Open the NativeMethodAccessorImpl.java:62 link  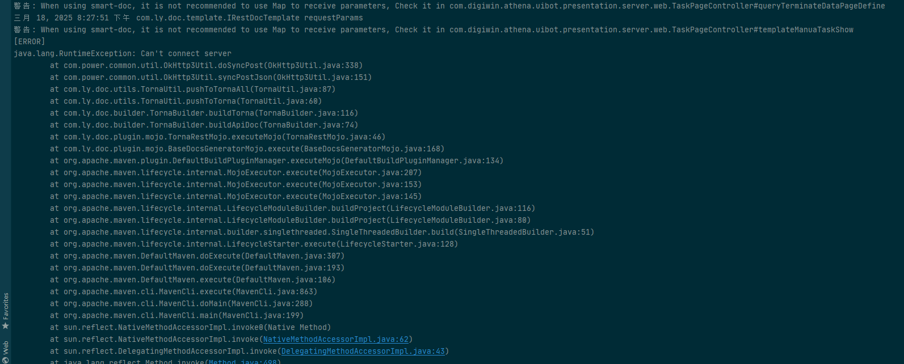point(335,339)
